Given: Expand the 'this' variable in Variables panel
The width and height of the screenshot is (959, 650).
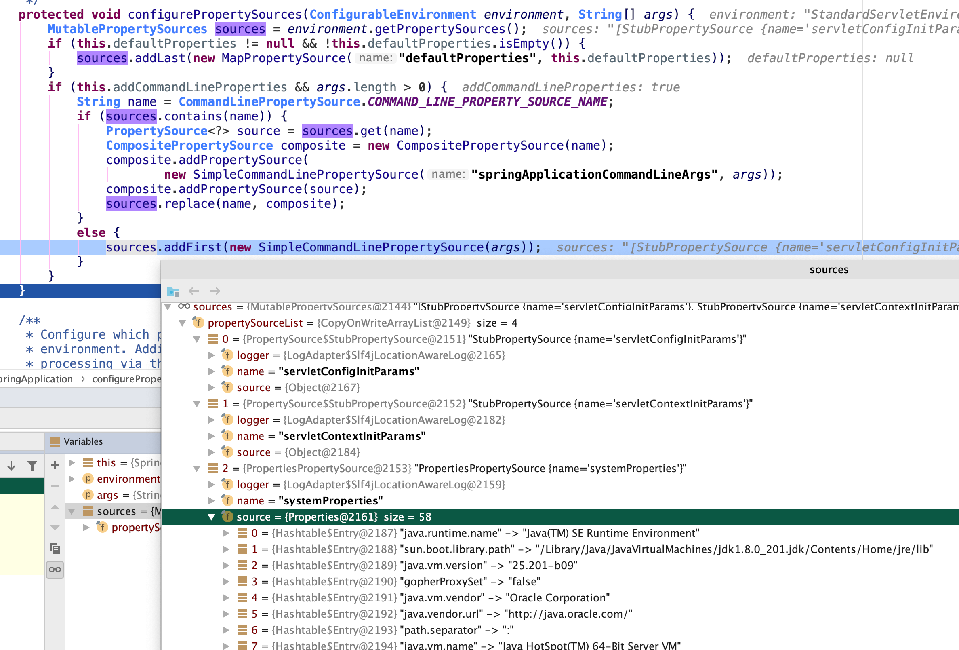Looking at the screenshot, I should [73, 462].
